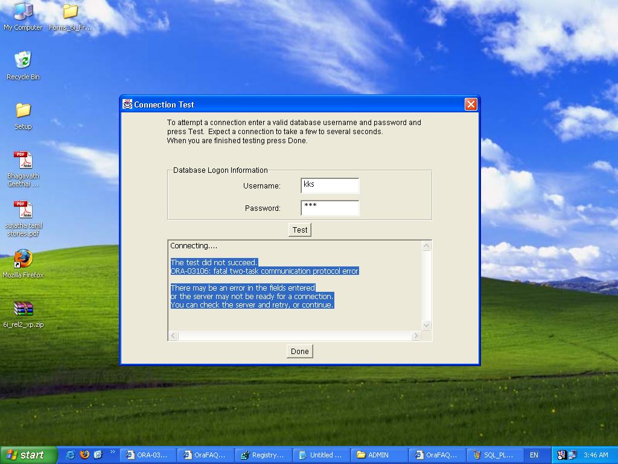Click results scroll up arrow

426,246
